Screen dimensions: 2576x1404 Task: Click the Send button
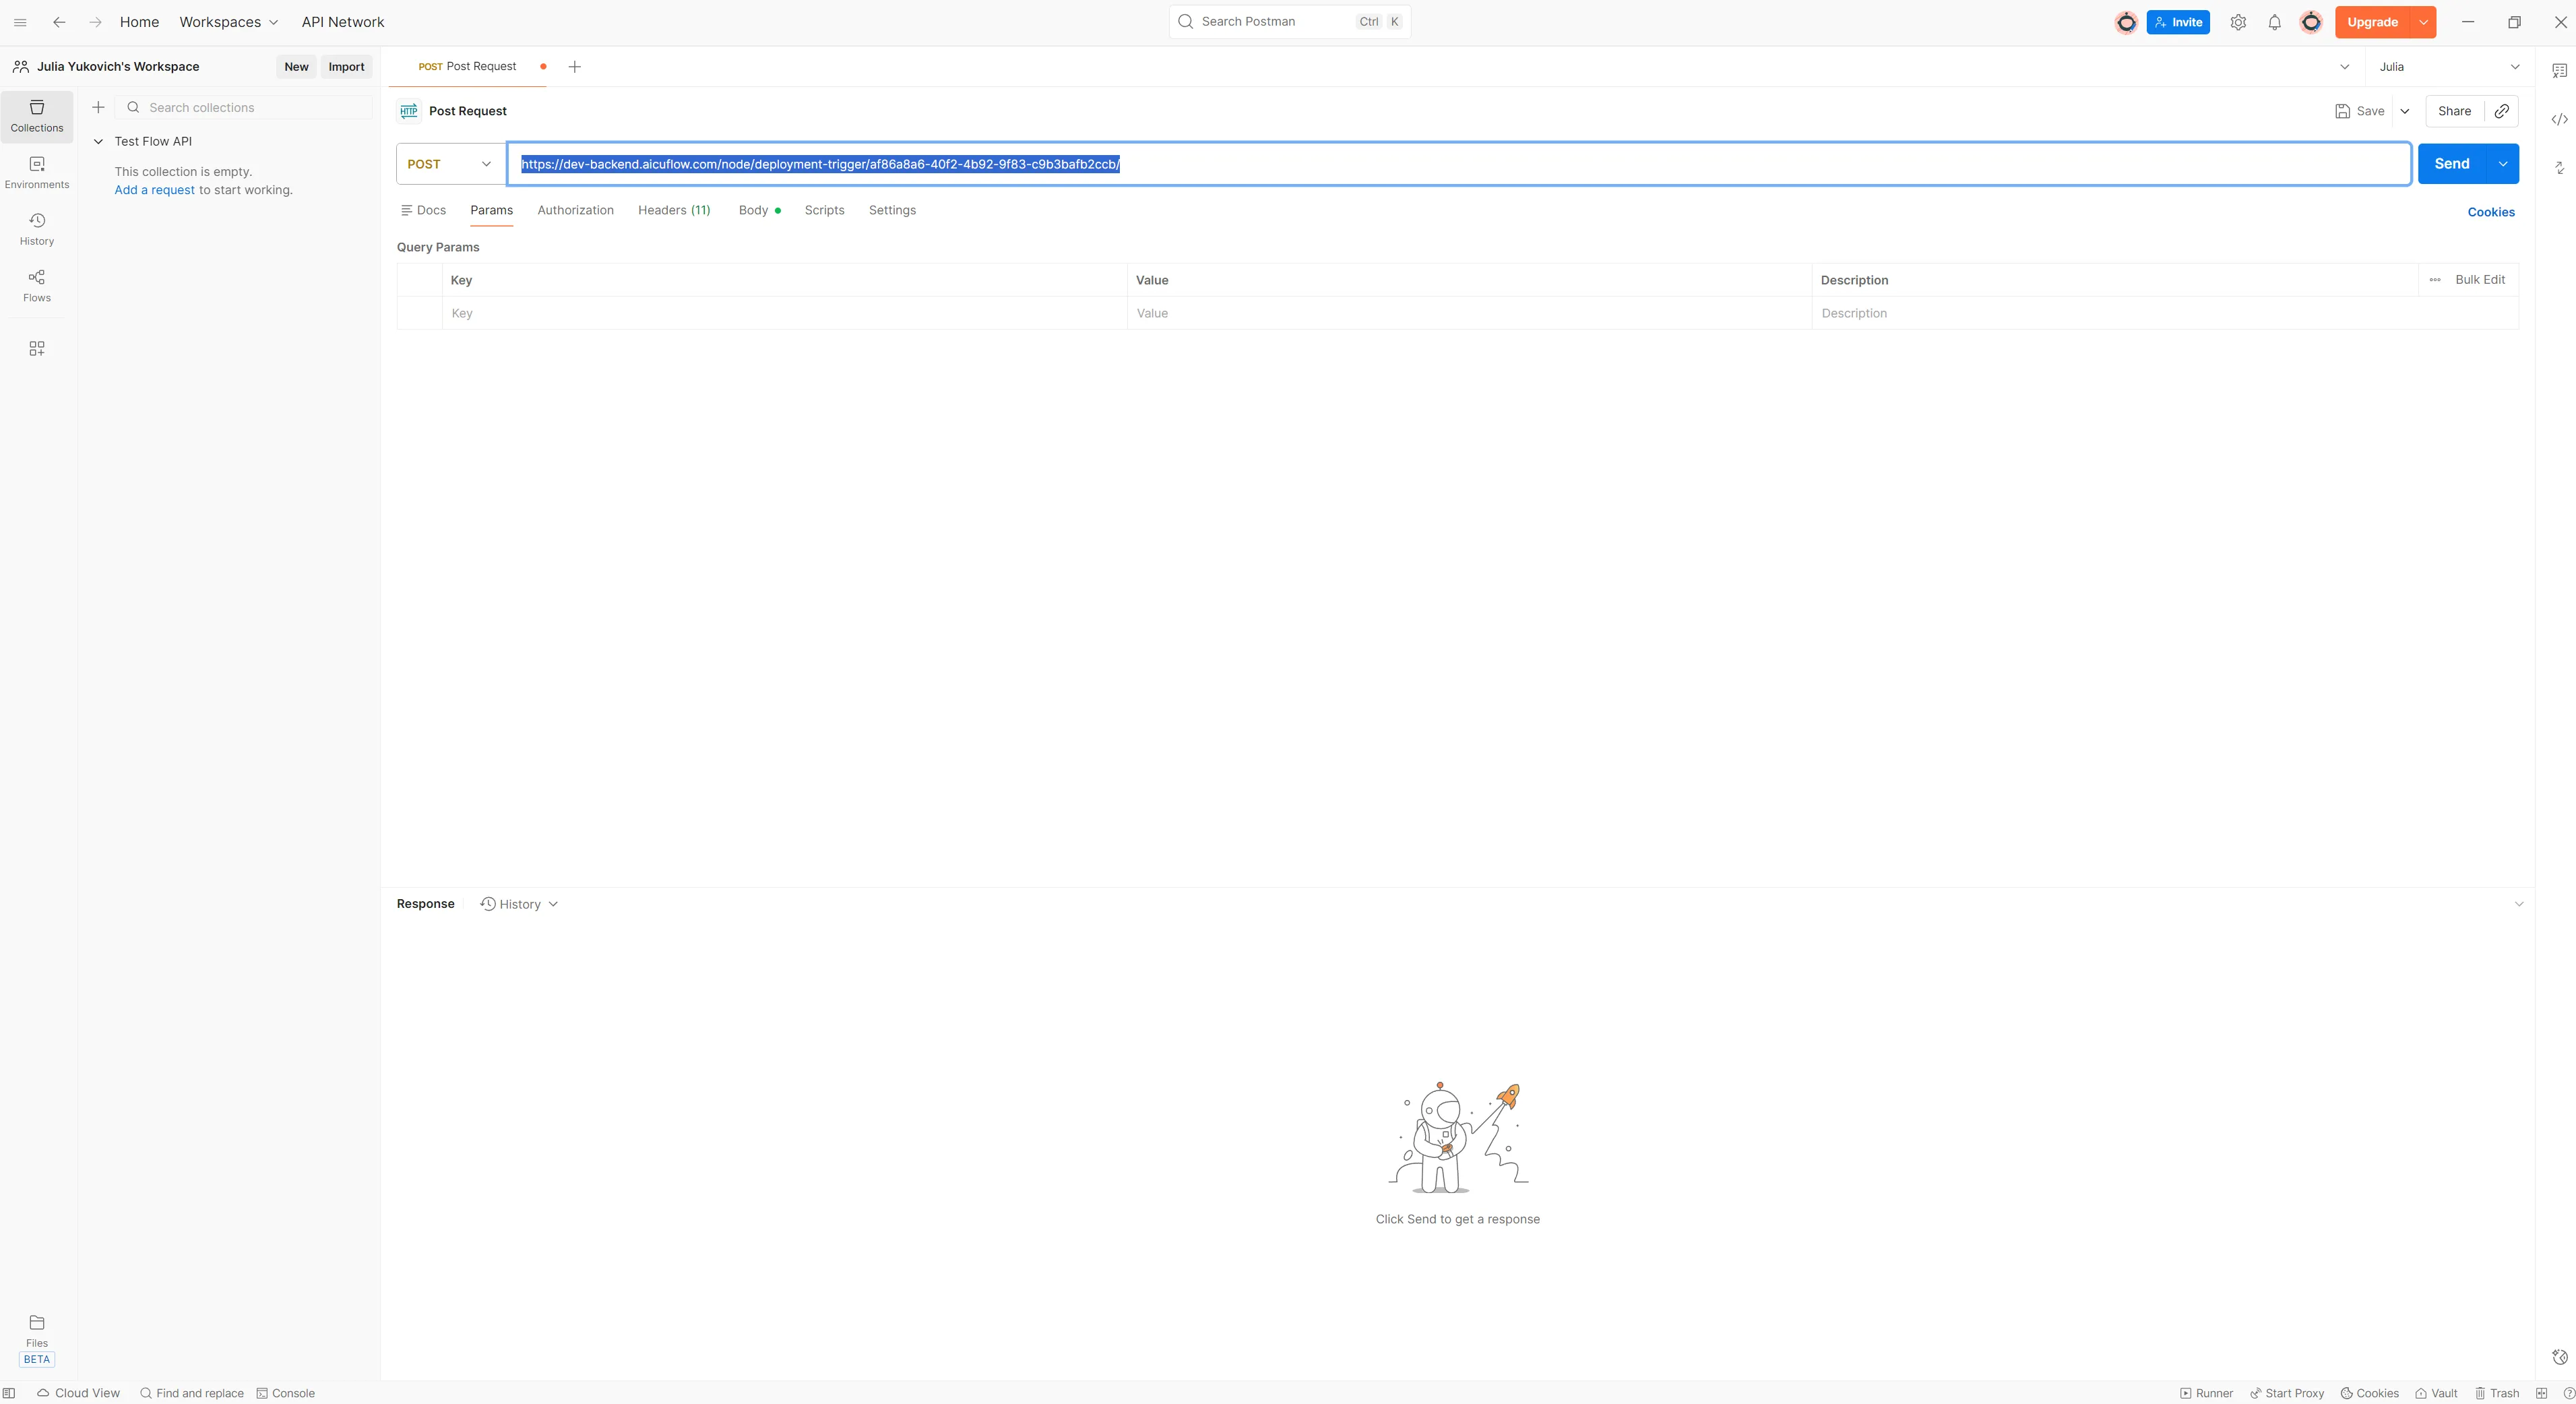point(2451,164)
